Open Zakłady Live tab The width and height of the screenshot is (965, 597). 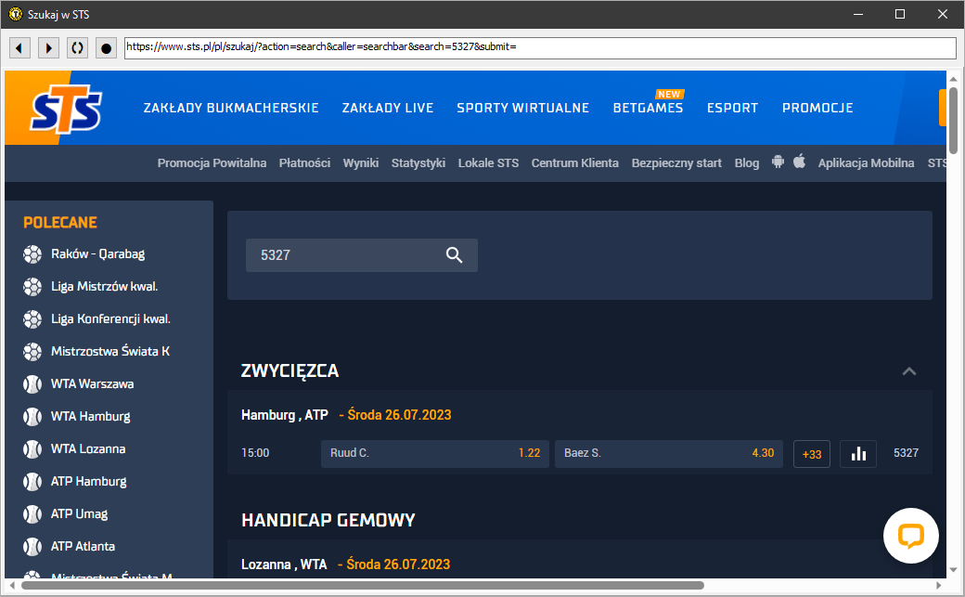[x=387, y=108]
